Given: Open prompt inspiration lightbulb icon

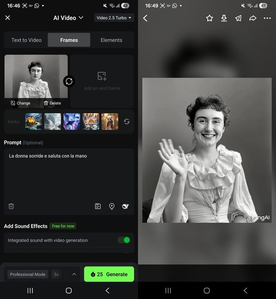Looking at the screenshot, I should 112,206.
